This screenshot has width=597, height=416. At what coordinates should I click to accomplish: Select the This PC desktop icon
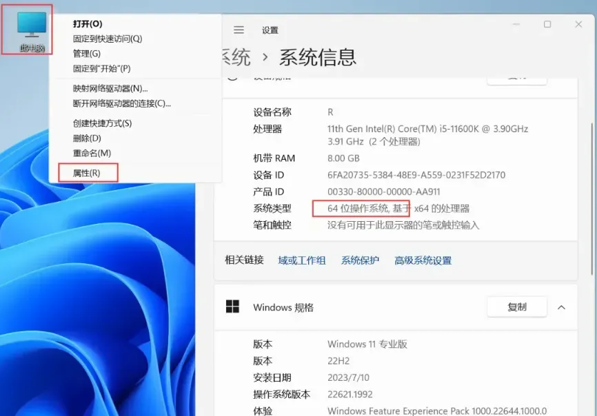31,32
